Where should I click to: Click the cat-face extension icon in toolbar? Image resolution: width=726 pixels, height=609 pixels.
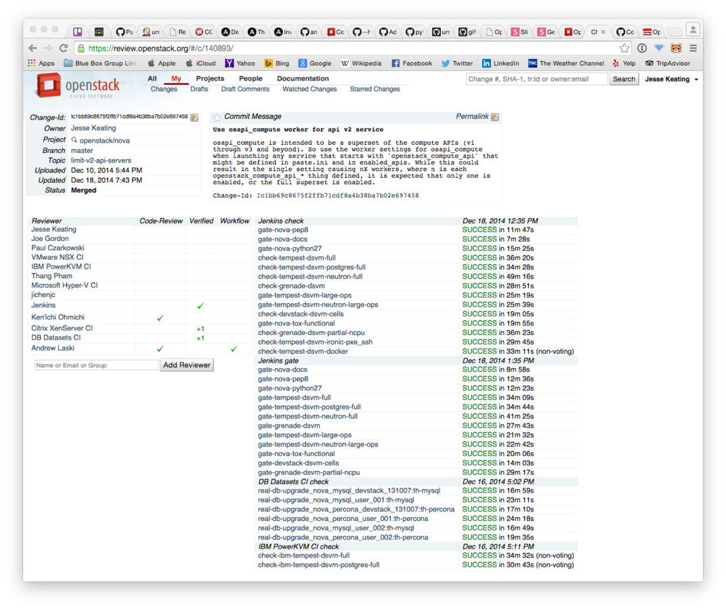pyautogui.click(x=676, y=48)
